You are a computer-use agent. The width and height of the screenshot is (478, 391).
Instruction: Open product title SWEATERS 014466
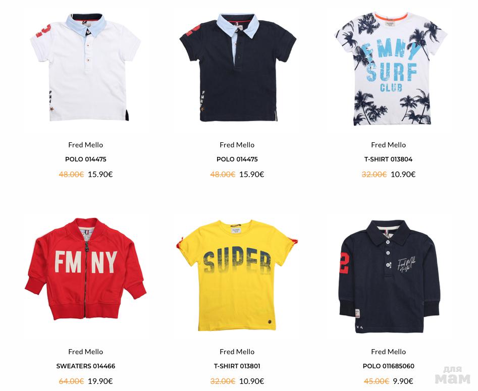(86, 366)
